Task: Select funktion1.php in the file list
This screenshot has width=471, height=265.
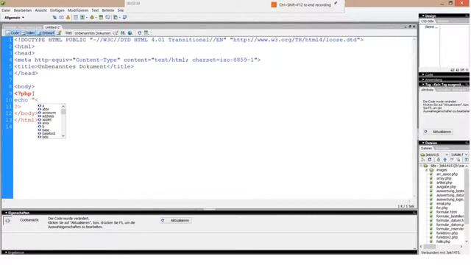Action: pos(446,233)
